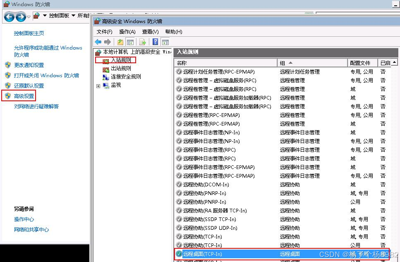The width and height of the screenshot is (400, 262).
Task: Open 允许程序或功能通过 Windows 防火墙 link
Action: point(48,51)
